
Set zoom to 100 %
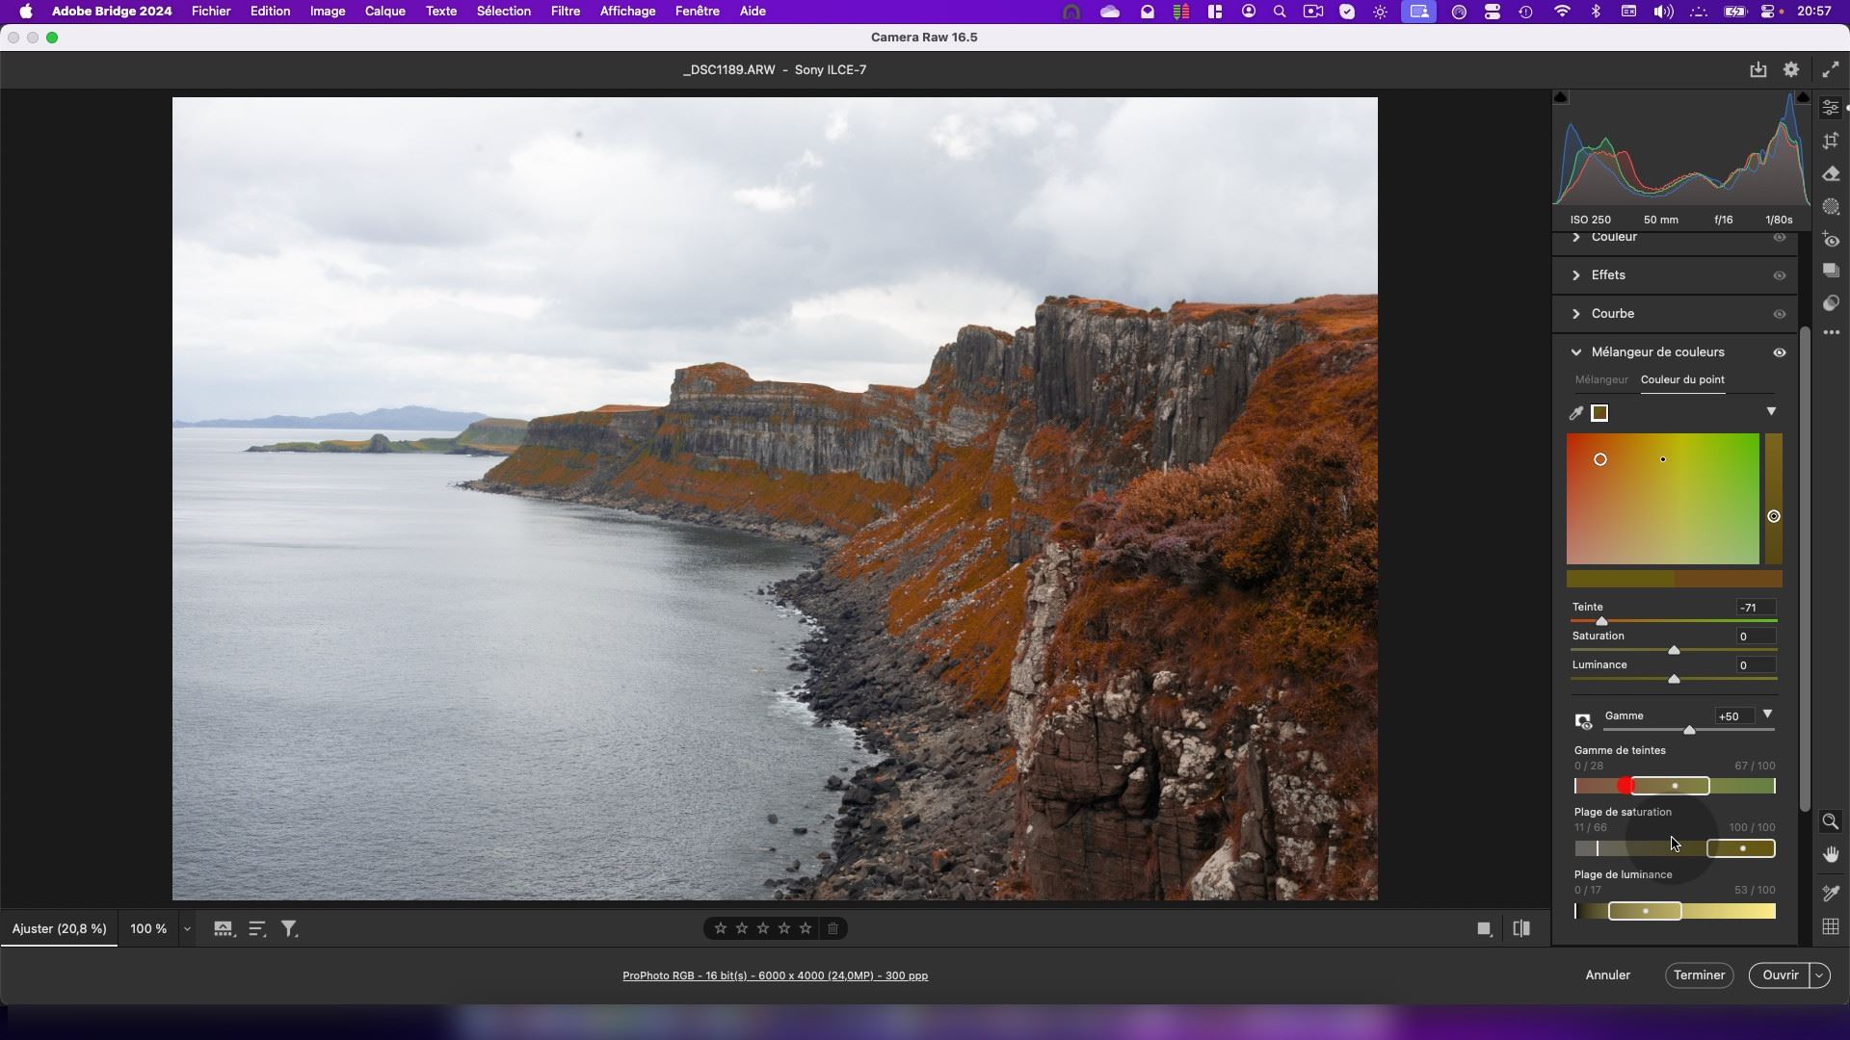click(148, 929)
